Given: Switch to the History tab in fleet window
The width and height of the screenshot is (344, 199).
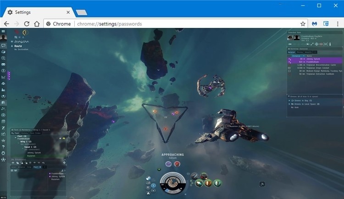Looking at the screenshot, I should tap(24, 133).
